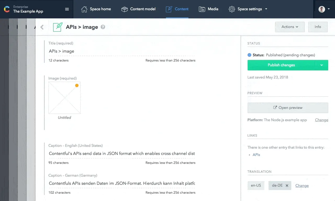Open the user avatar account menu
Viewport: 335px width, 201px height.
coord(324,9)
